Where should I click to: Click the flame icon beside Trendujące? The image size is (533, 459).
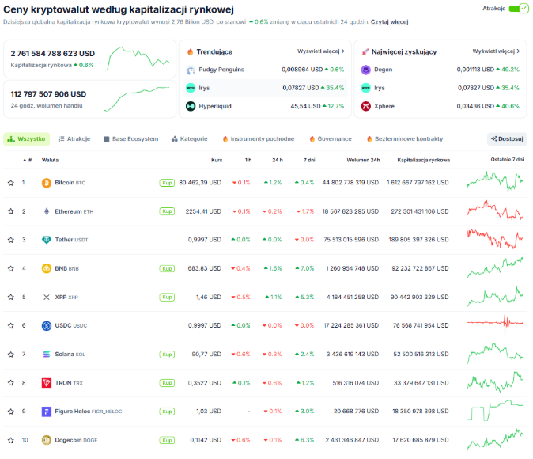pos(191,51)
